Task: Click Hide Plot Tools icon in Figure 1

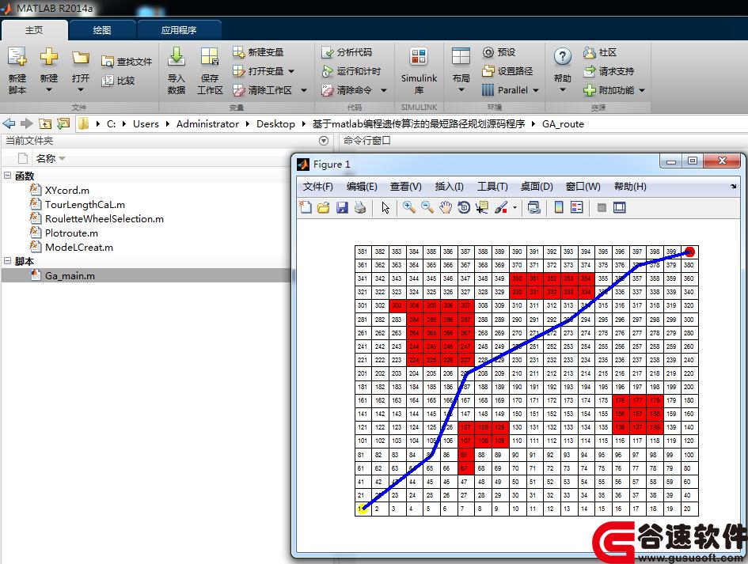Action: tap(602, 207)
